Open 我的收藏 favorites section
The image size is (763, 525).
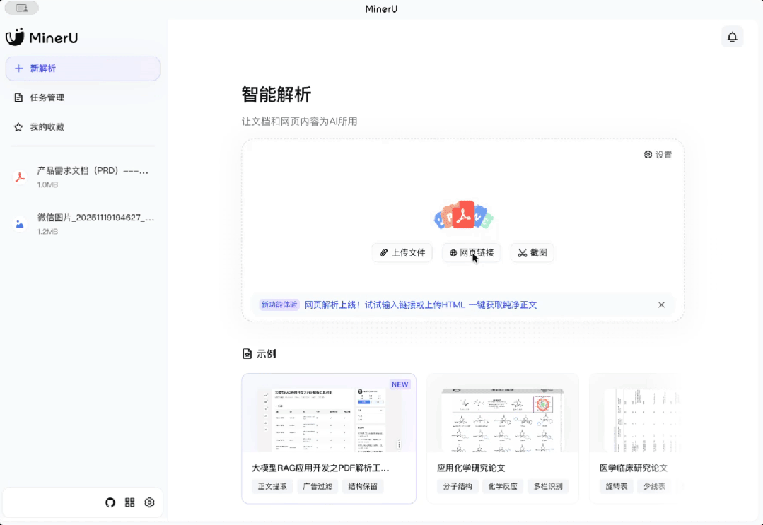83,126
